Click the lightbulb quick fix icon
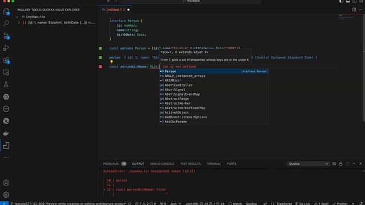The width and height of the screenshot is (365, 205). (112, 62)
